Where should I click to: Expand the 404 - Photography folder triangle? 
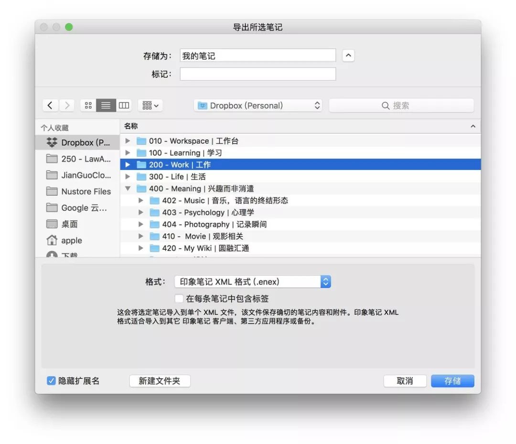coord(141,224)
